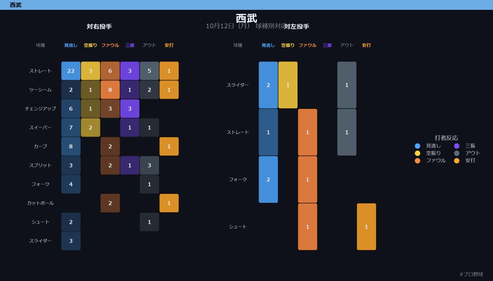Viewport: 493px width, 281px height.
Task: Click 球種 header in right-hander table
Action: [40, 45]
